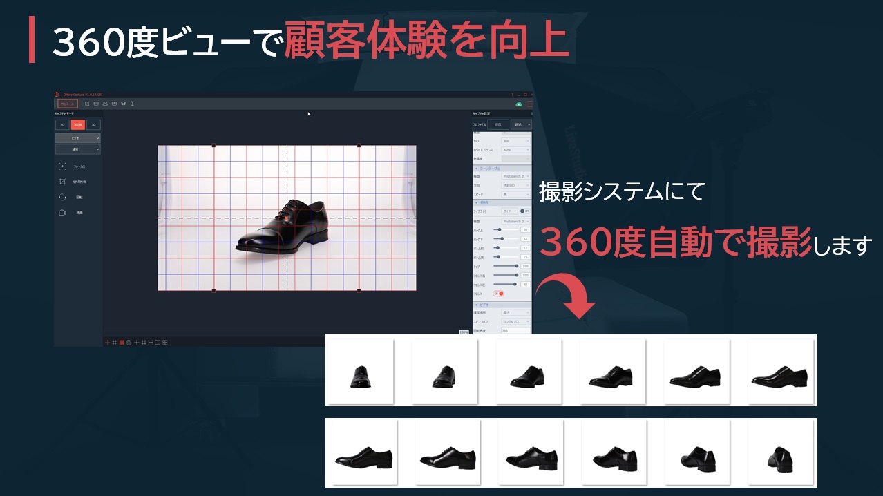
Task: Click the red square icon in bottom bar
Action: (122, 342)
